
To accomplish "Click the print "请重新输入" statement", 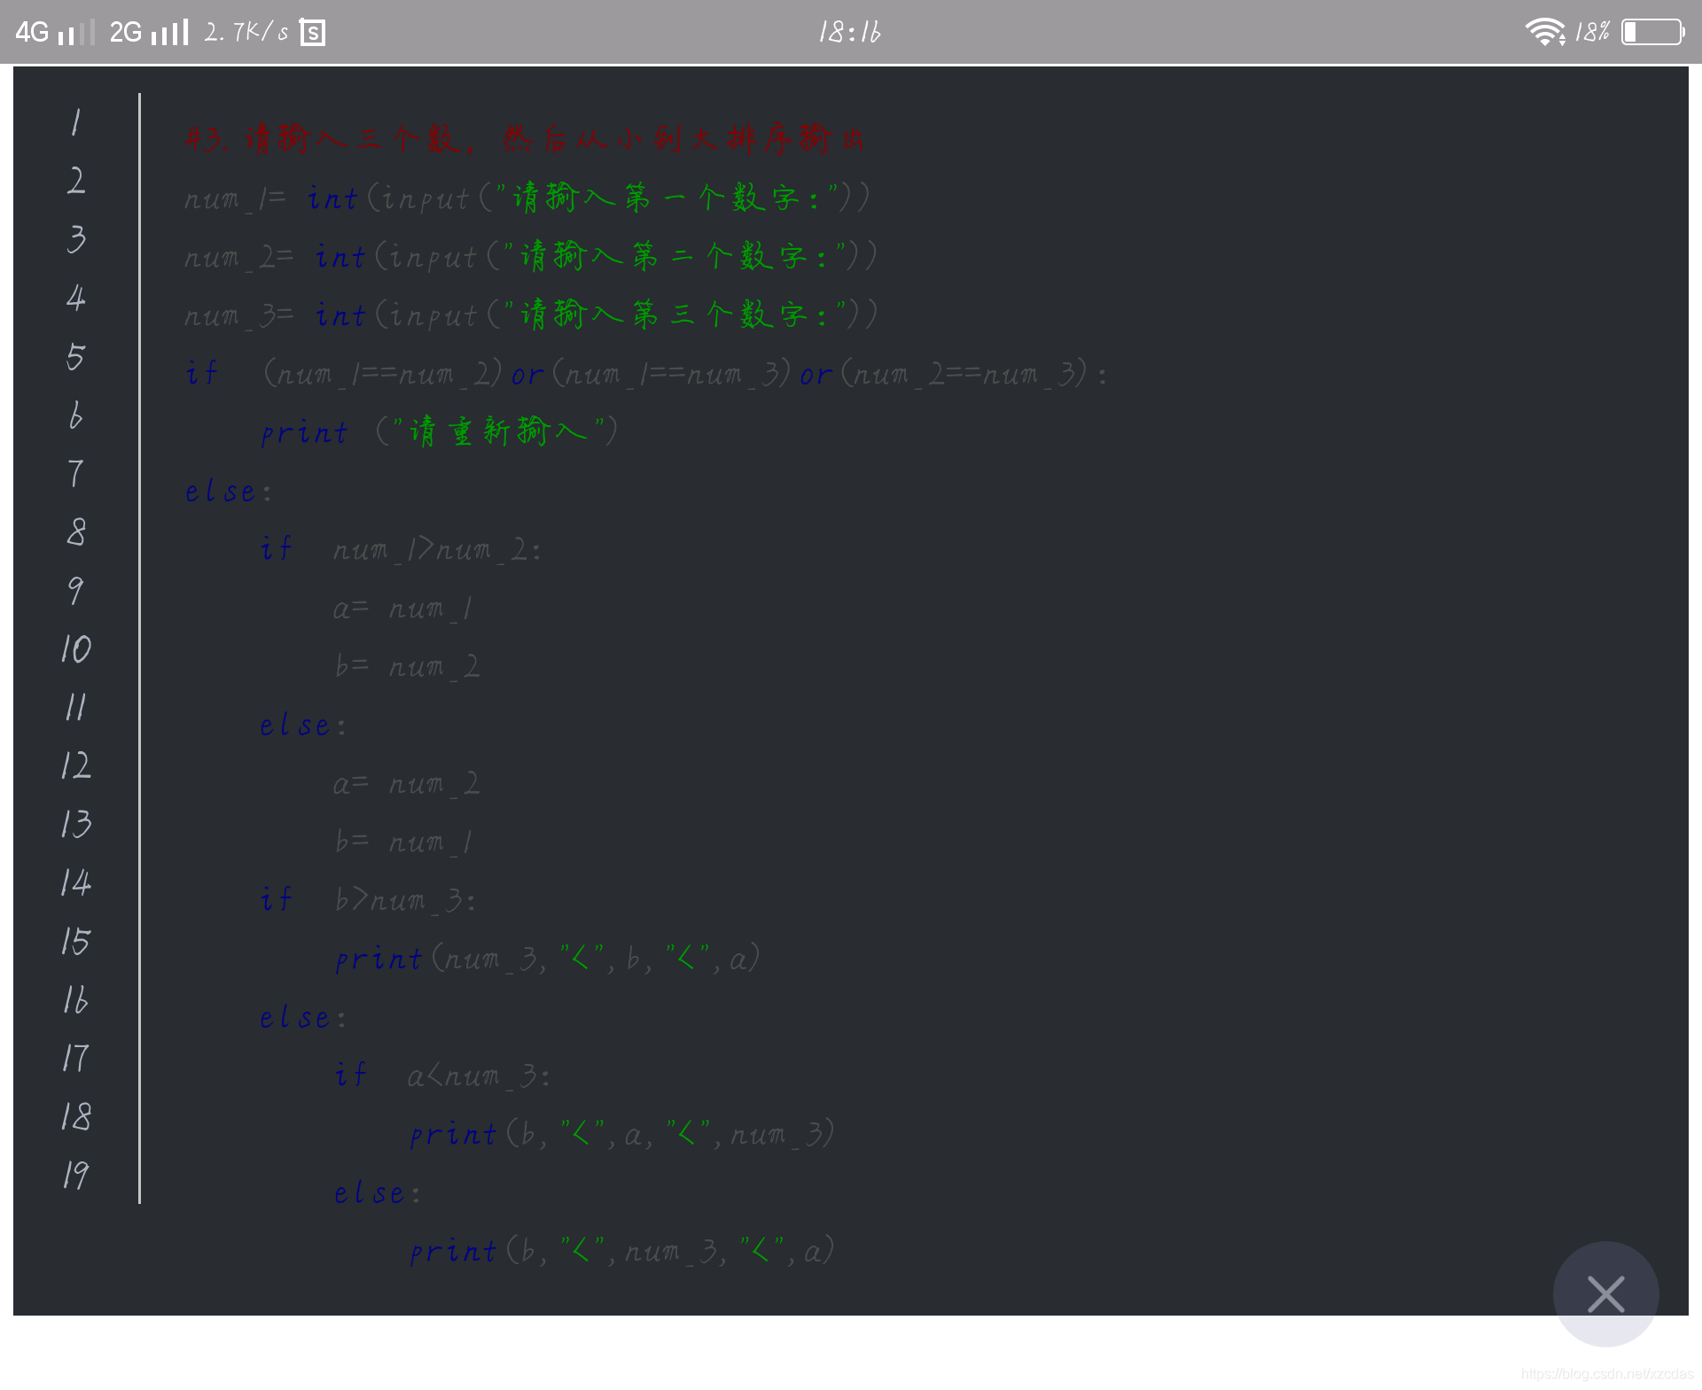I will 439,431.
